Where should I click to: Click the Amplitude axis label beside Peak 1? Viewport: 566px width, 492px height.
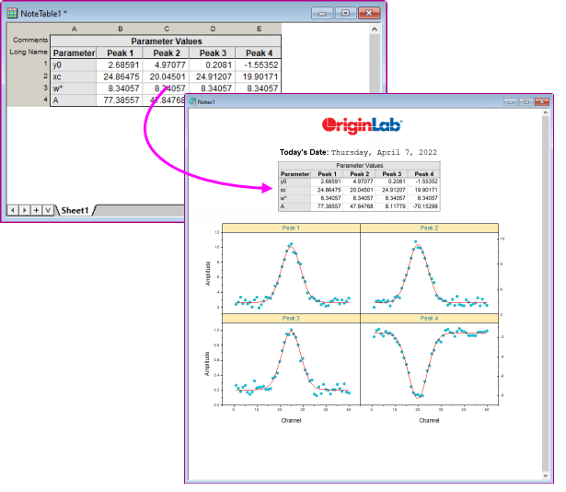[x=208, y=274]
